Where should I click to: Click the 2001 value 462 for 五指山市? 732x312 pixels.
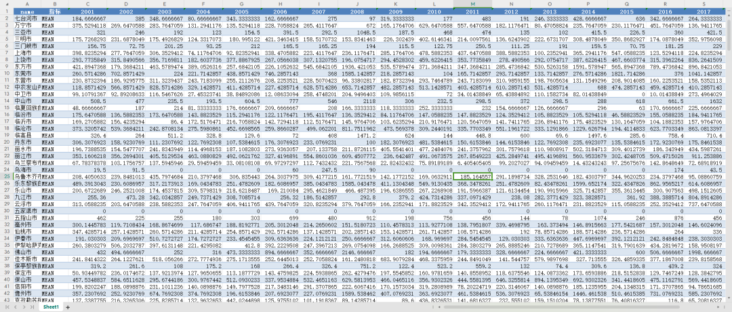[87, 218]
